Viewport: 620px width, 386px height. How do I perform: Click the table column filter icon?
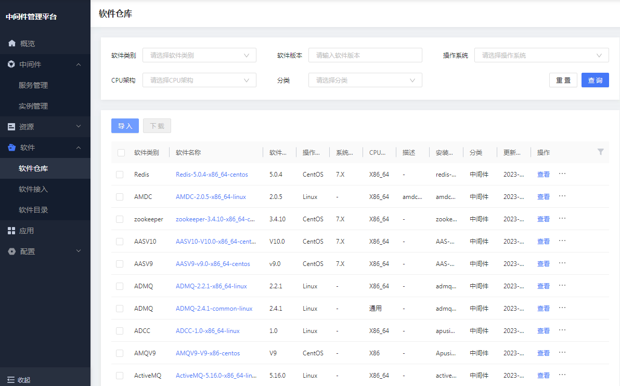(600, 152)
